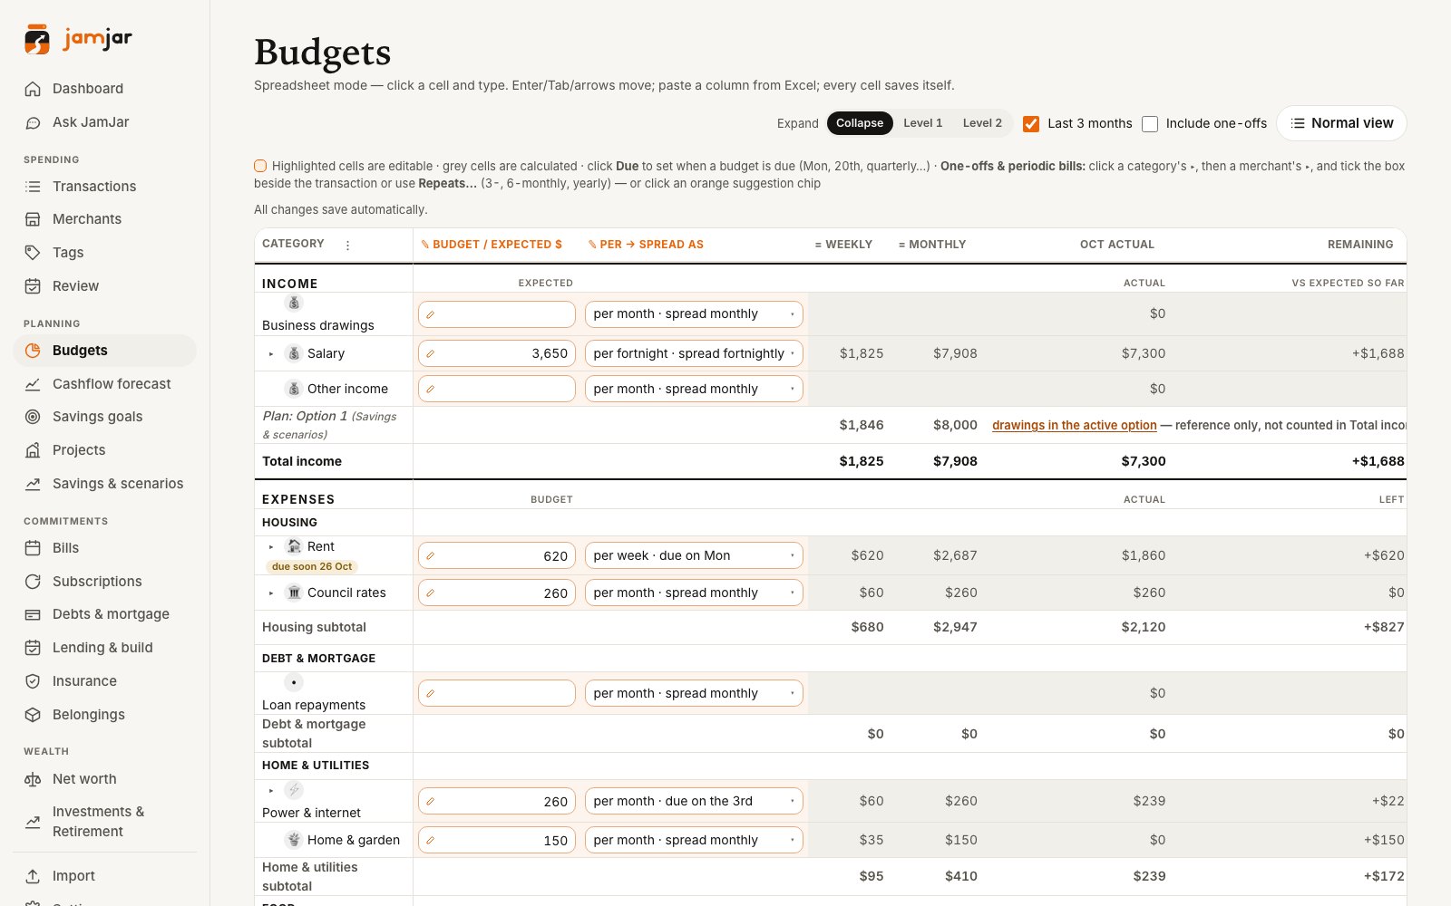1451x906 pixels.
Task: Uncheck the Last 3 months checkbox
Action: coord(1031,124)
